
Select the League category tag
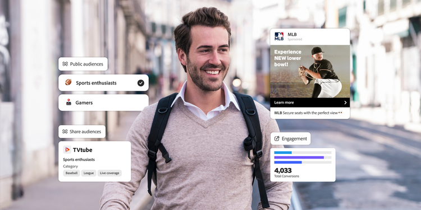(89, 173)
